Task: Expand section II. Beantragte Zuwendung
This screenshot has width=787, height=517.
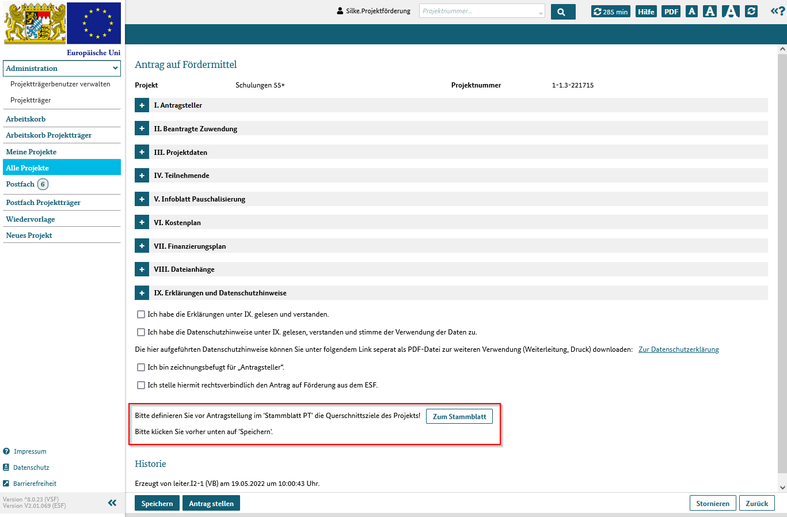Action: point(142,129)
